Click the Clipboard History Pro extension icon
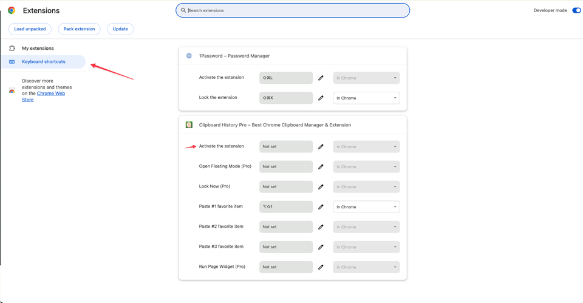The image size is (583, 303). point(189,125)
